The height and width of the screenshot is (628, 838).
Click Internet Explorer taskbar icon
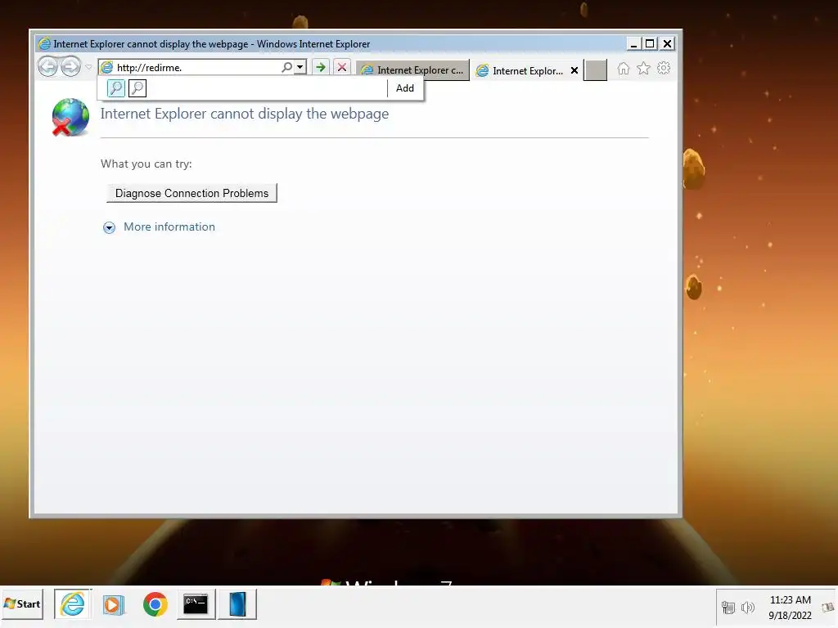pyautogui.click(x=73, y=604)
